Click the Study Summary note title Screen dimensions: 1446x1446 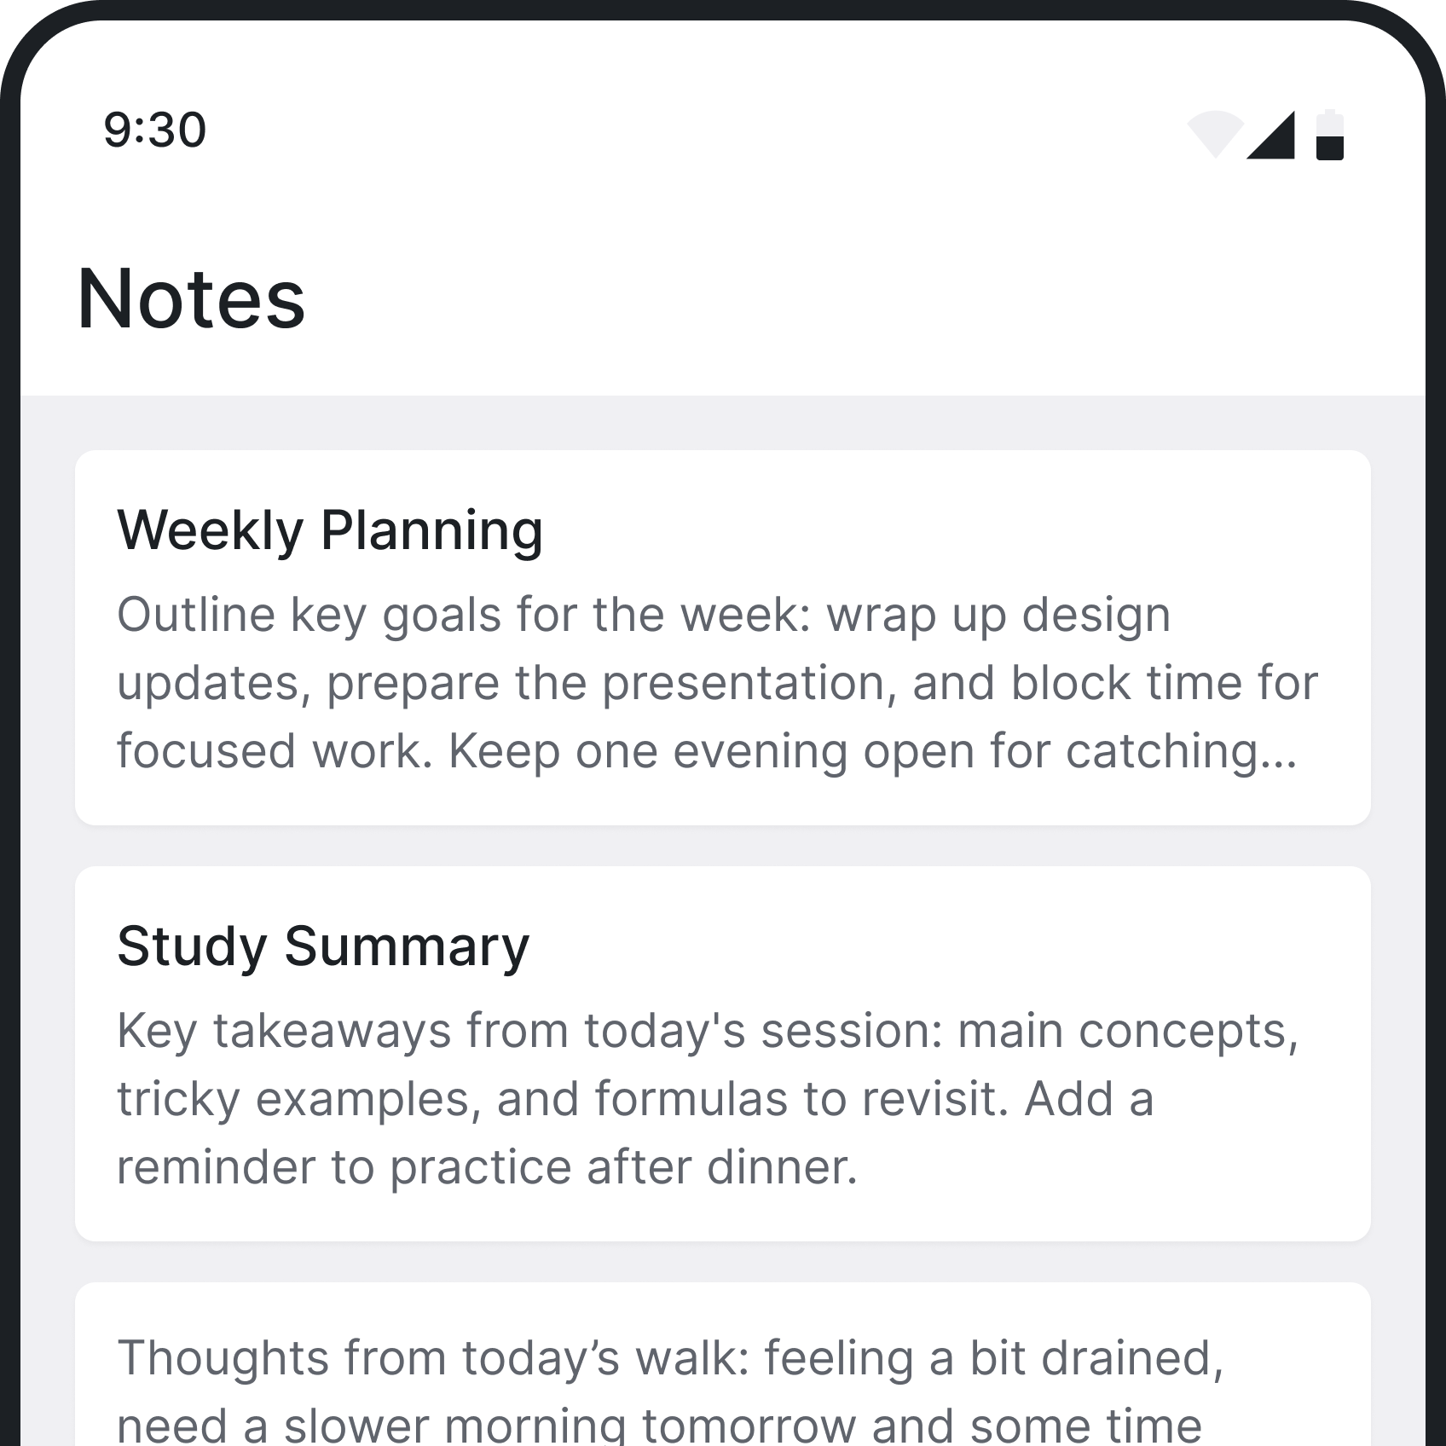(324, 945)
